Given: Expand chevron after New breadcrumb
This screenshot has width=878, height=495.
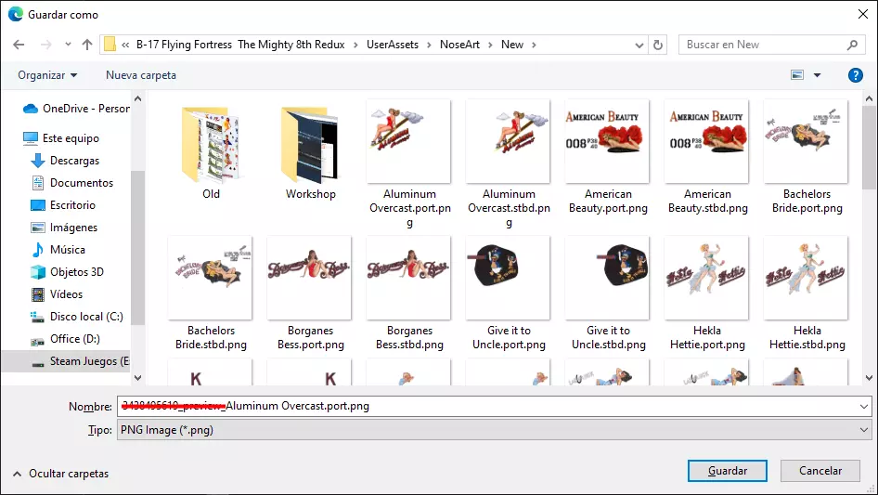Looking at the screenshot, I should (534, 45).
